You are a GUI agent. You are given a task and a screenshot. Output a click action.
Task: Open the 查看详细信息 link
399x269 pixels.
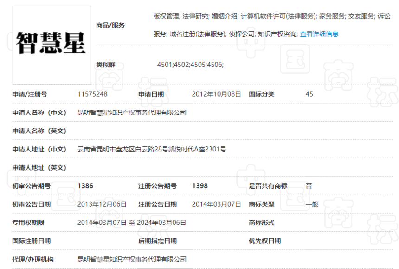click(x=319, y=34)
